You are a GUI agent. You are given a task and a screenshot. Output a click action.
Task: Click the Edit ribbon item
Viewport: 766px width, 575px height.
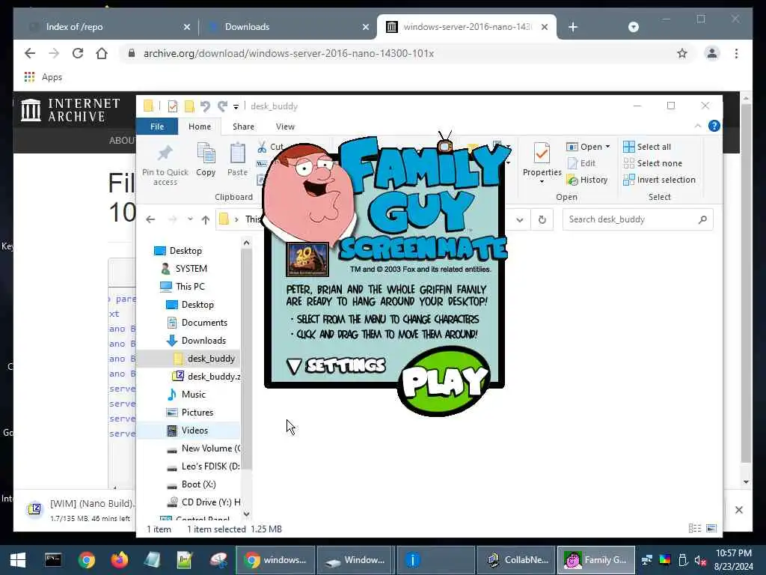click(581, 163)
